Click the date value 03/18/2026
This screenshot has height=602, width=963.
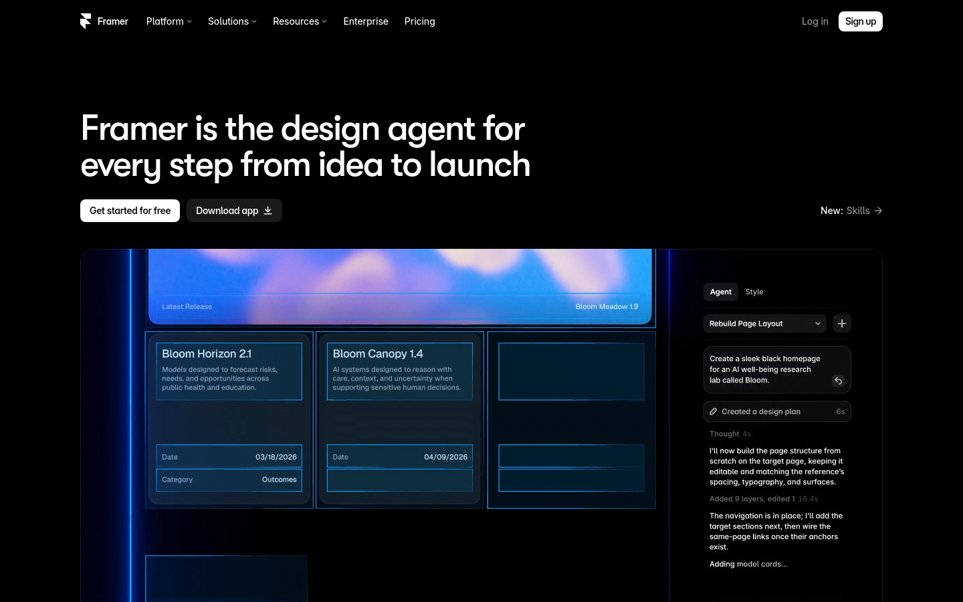point(276,457)
